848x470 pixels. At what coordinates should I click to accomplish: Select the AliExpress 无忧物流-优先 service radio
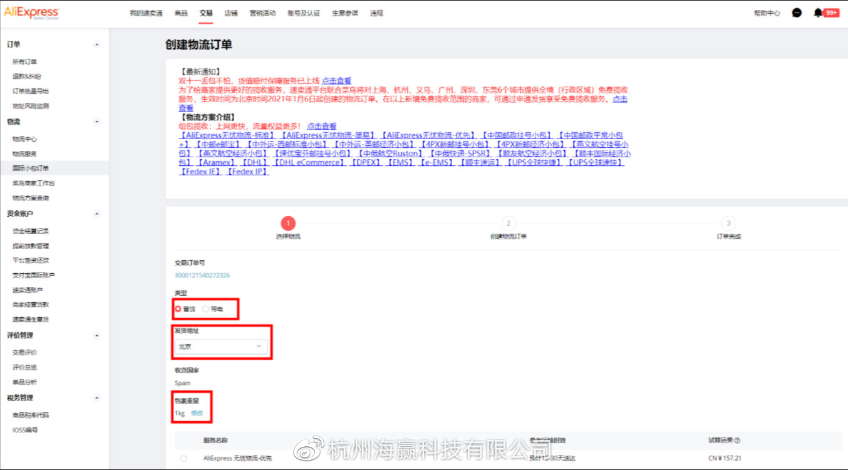184,459
